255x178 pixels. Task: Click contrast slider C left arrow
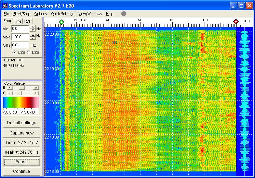[9, 93]
